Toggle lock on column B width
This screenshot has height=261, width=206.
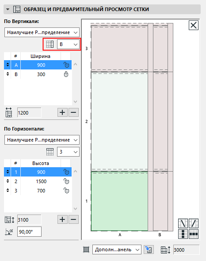[x=66, y=74]
